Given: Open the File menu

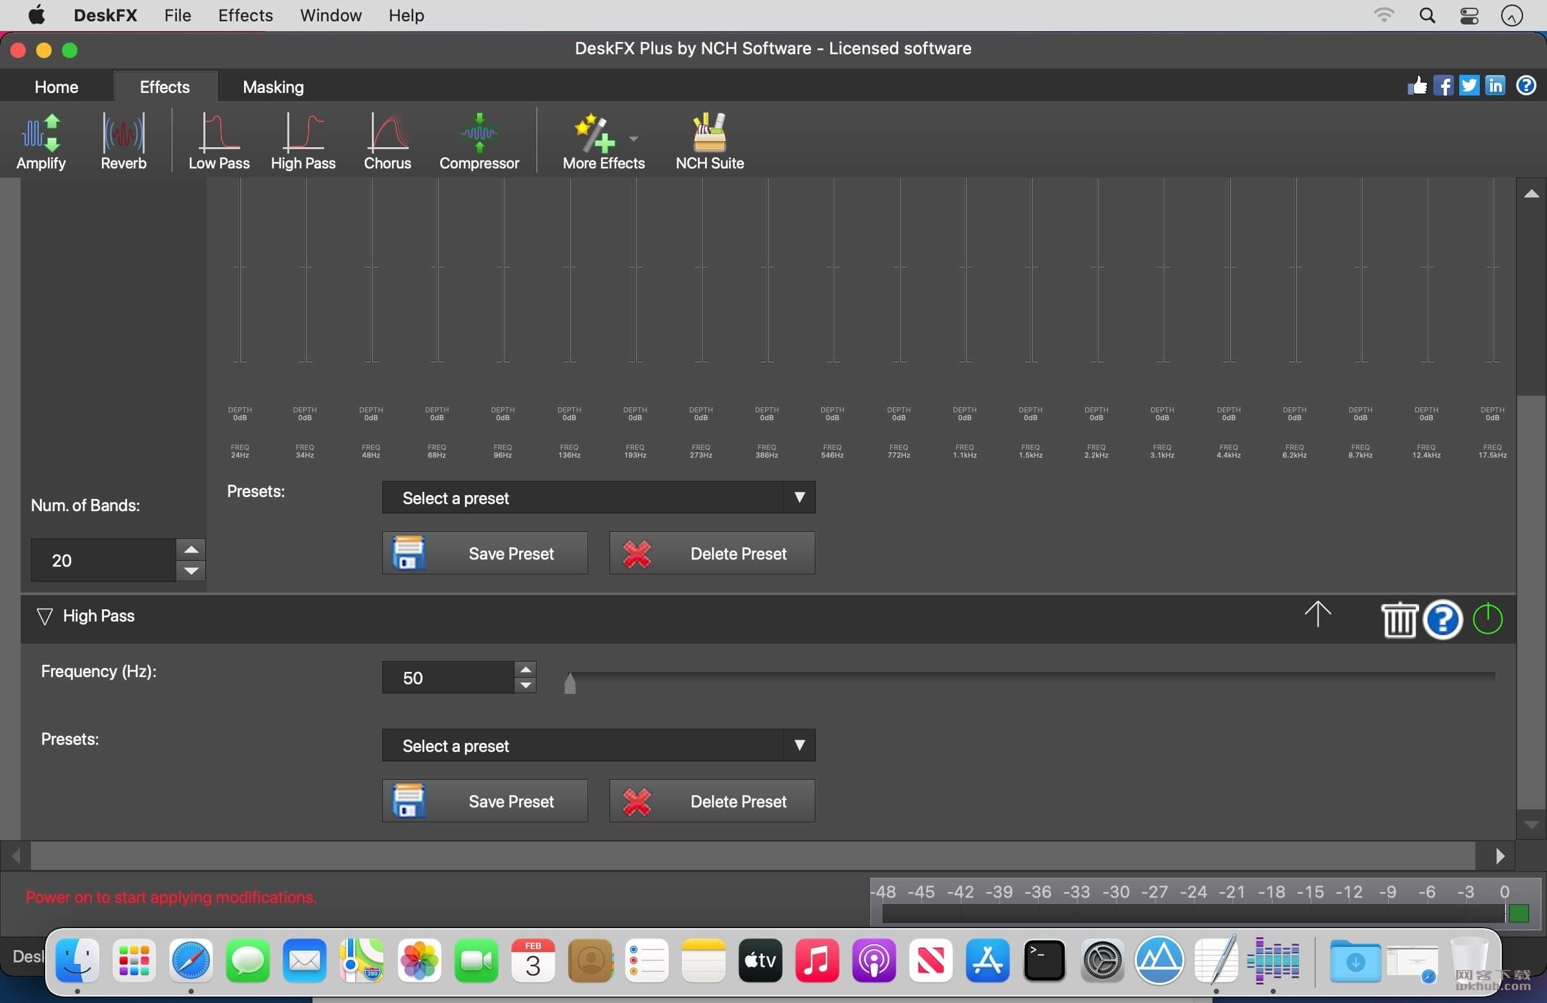Looking at the screenshot, I should pyautogui.click(x=178, y=15).
